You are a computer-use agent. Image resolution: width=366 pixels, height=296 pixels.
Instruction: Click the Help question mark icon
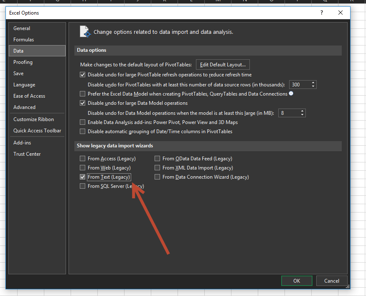point(322,13)
